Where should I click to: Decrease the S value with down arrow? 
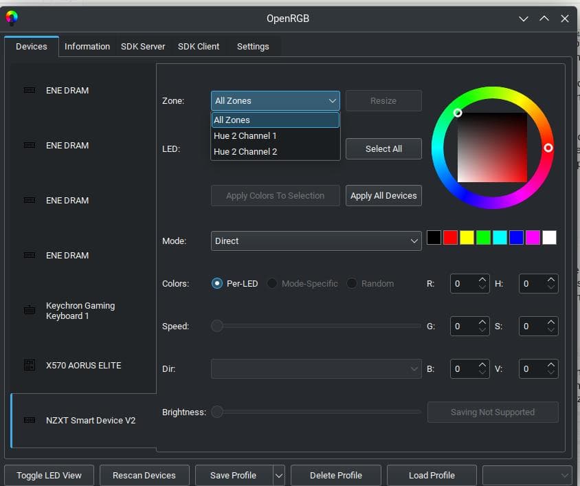click(x=551, y=329)
